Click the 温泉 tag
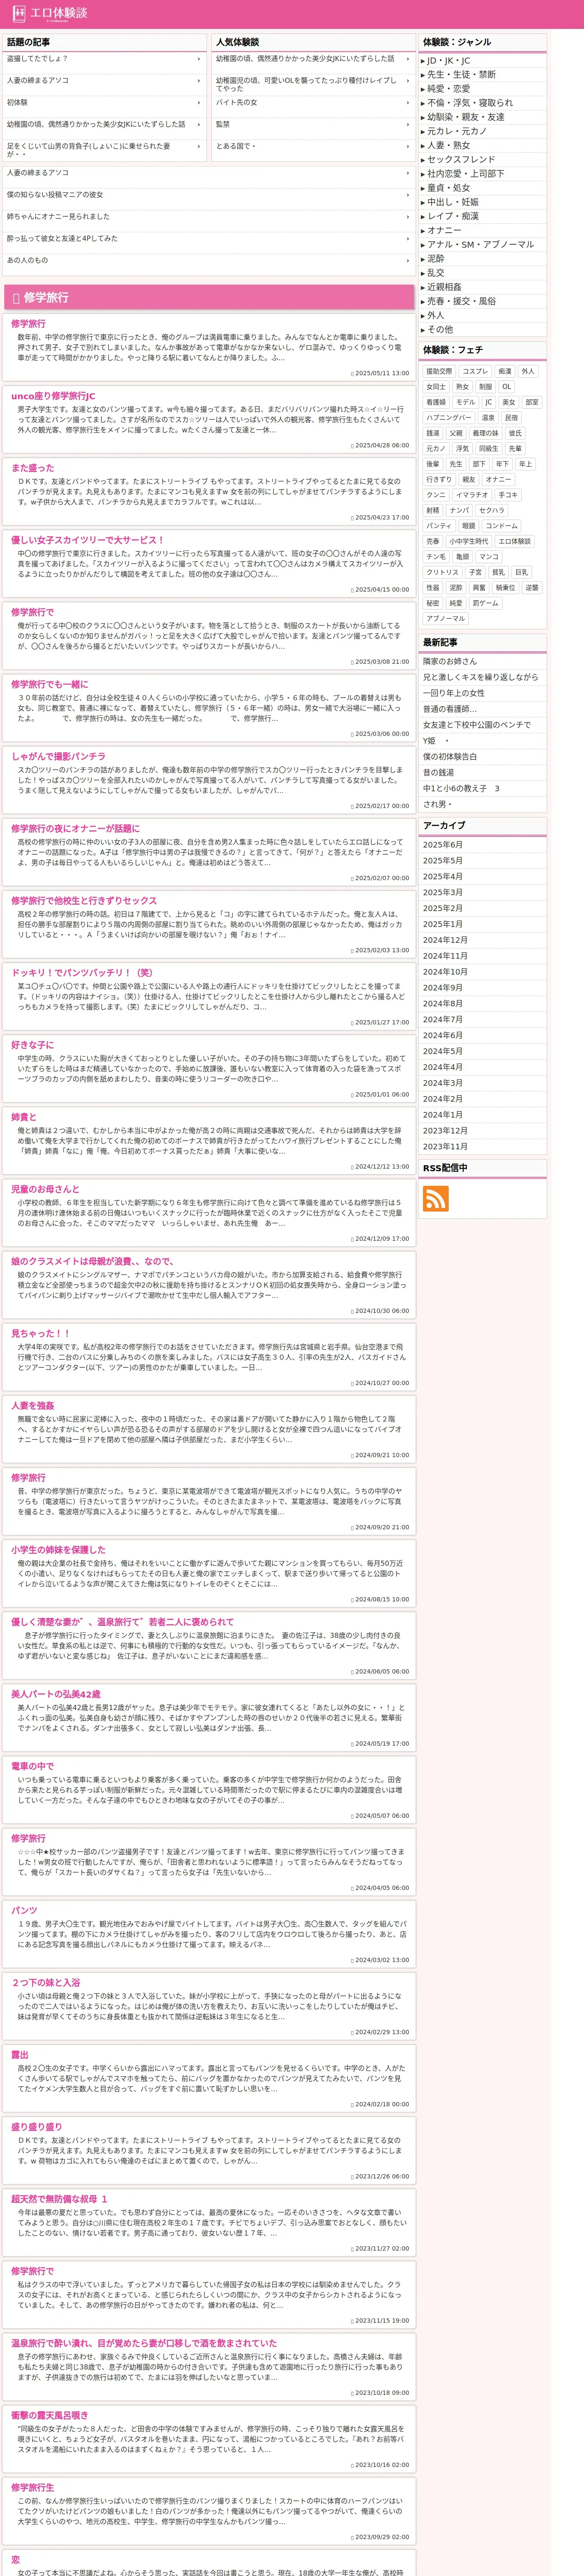Image resolution: width=584 pixels, height=2576 pixels. [x=488, y=418]
